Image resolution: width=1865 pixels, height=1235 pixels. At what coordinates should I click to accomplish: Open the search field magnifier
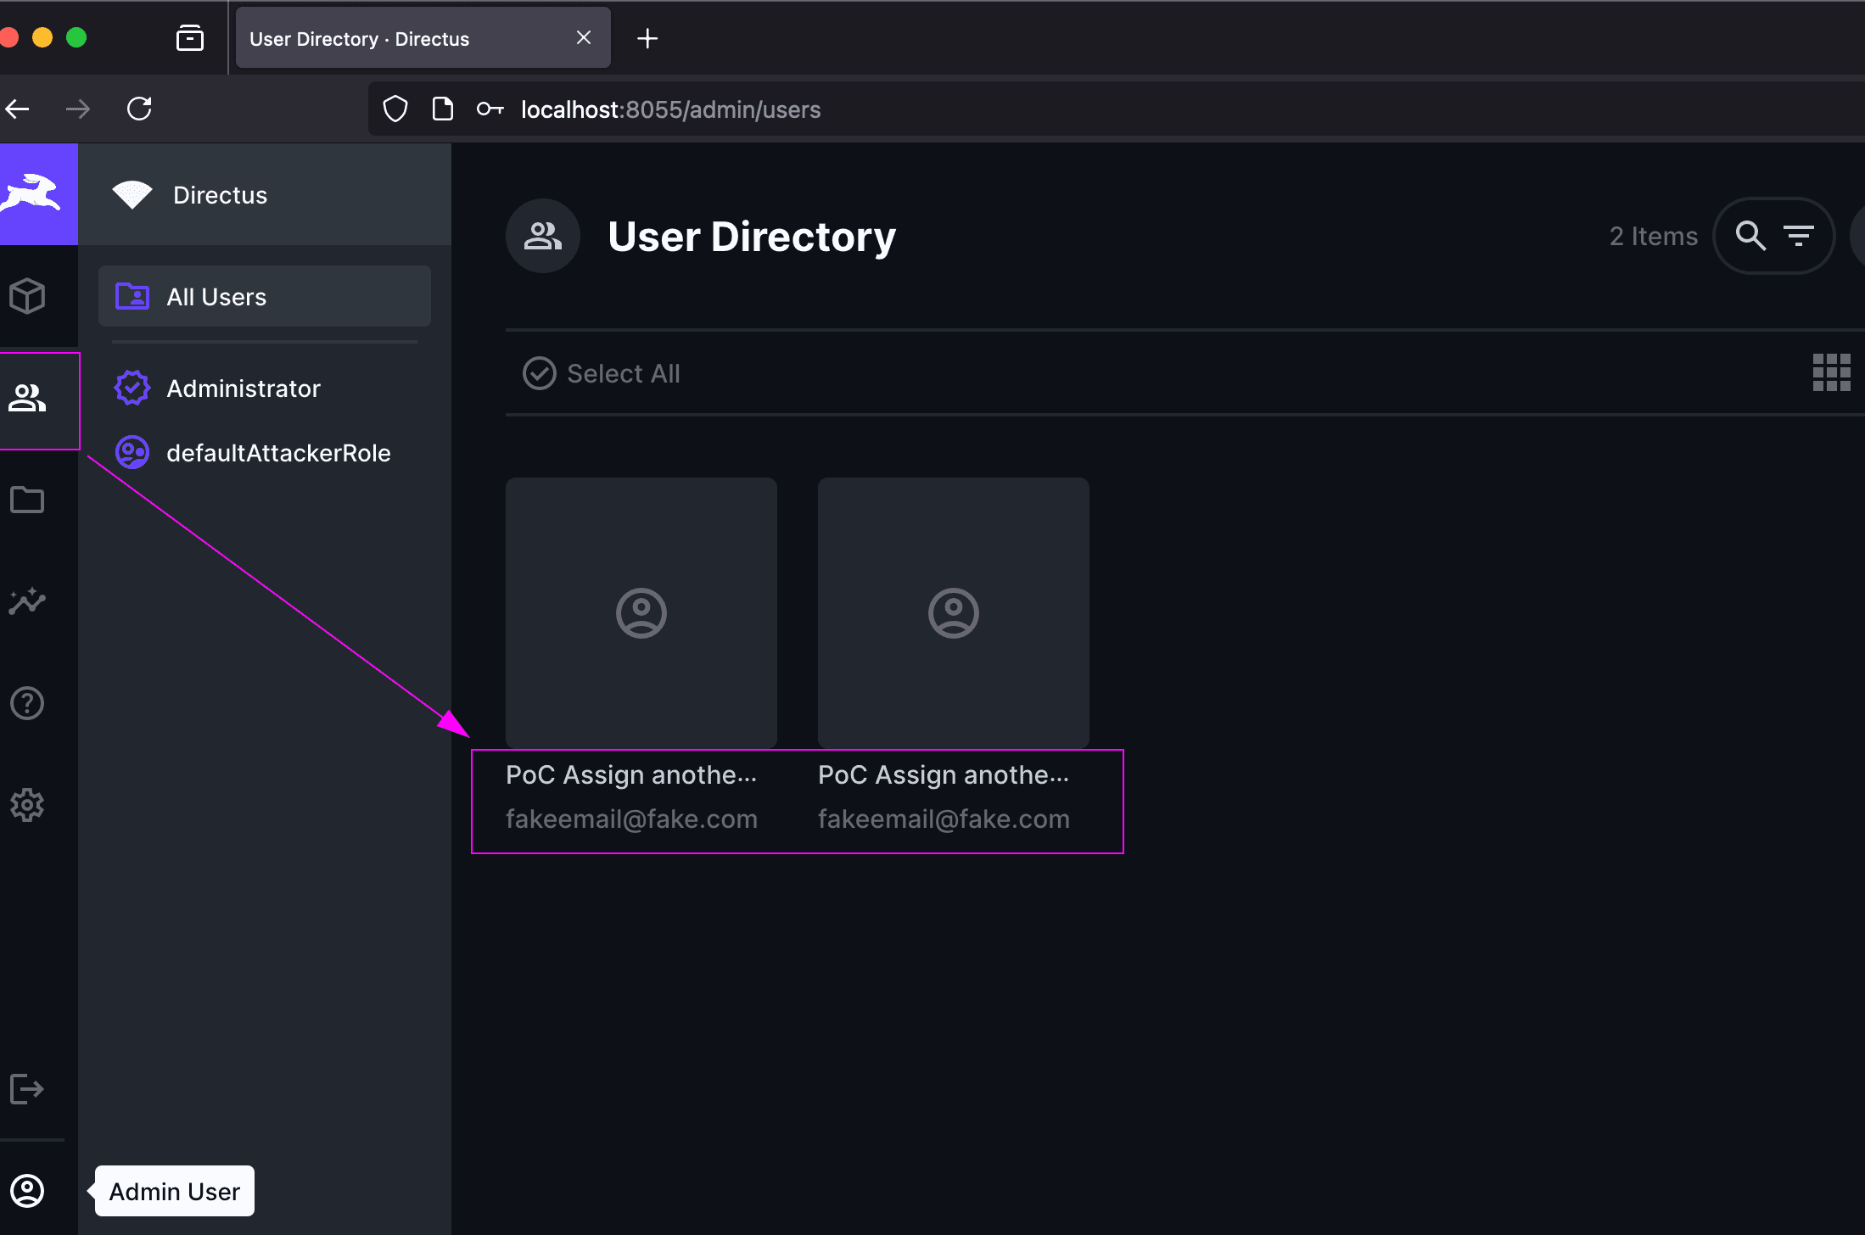pyautogui.click(x=1750, y=236)
